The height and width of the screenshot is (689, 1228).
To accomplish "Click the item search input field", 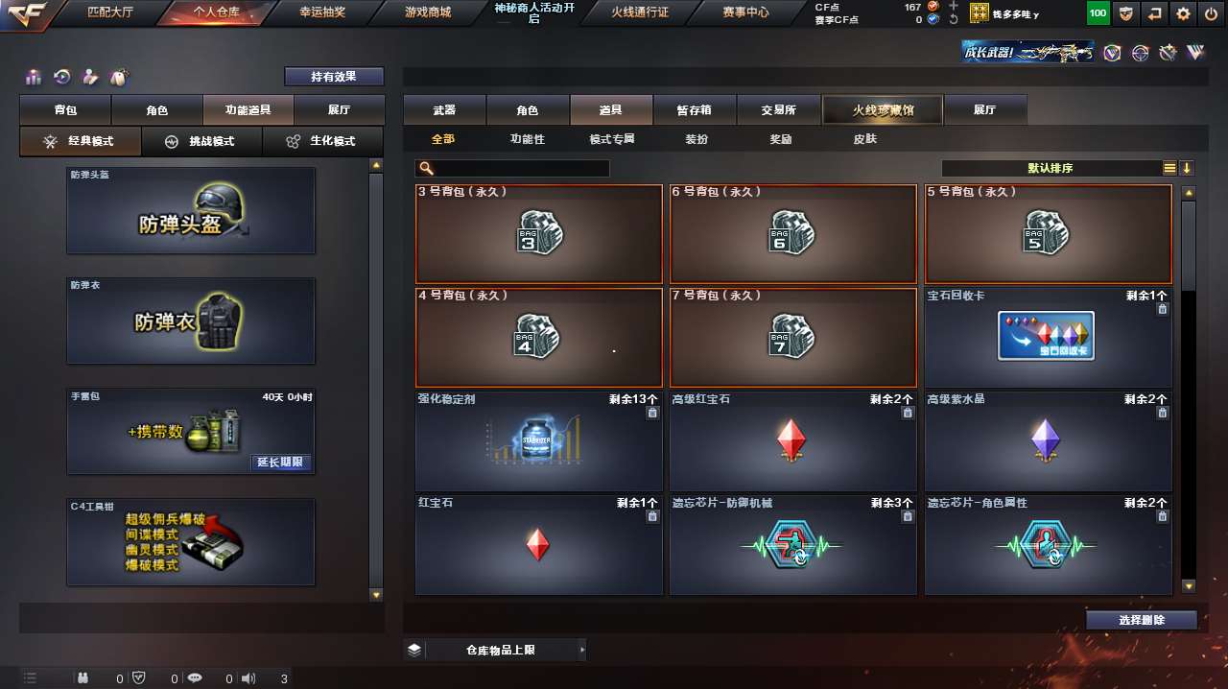I will click(512, 168).
